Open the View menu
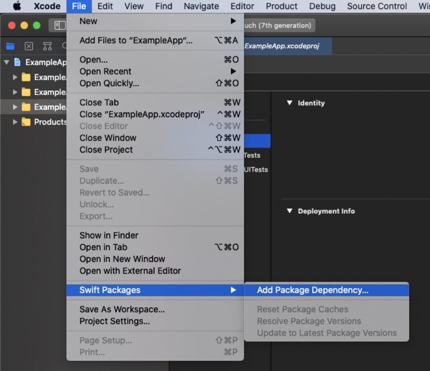 [x=134, y=6]
